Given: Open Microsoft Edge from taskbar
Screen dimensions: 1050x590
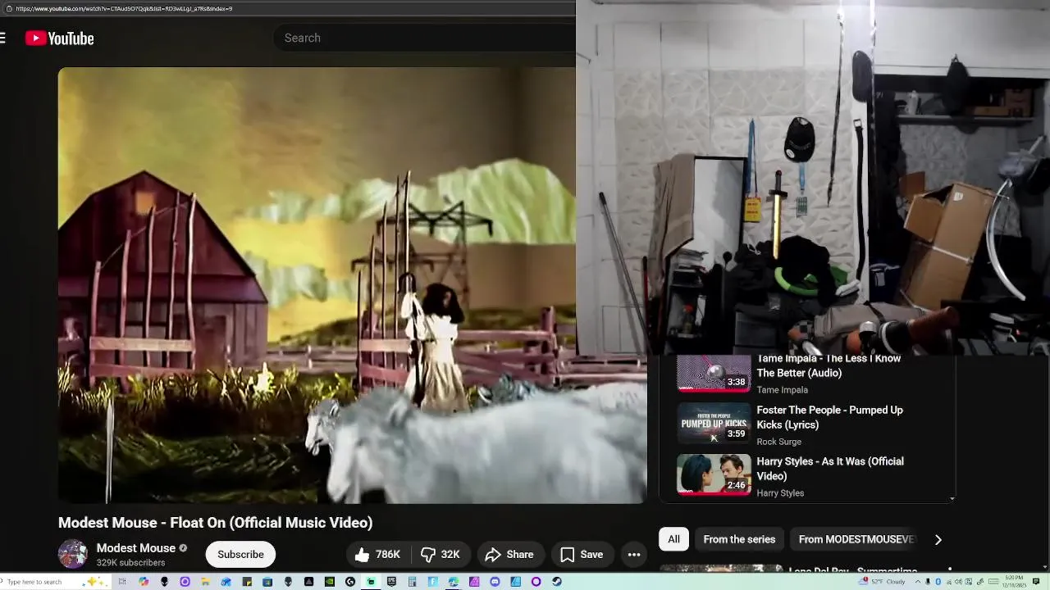Looking at the screenshot, I should [x=453, y=582].
